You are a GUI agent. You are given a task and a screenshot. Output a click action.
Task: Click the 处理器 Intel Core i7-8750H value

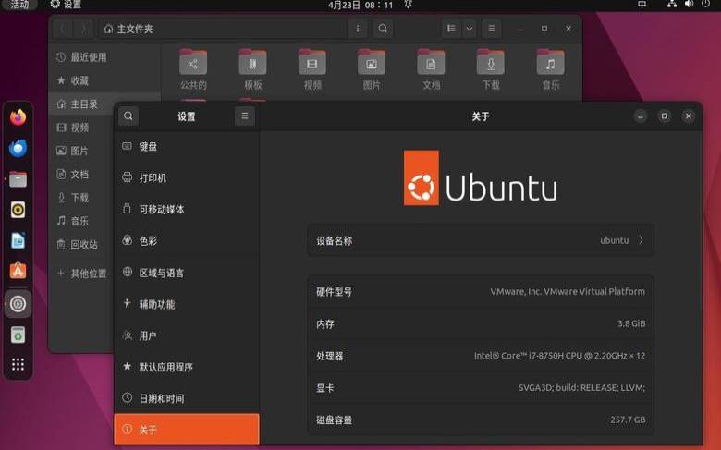[x=559, y=356]
